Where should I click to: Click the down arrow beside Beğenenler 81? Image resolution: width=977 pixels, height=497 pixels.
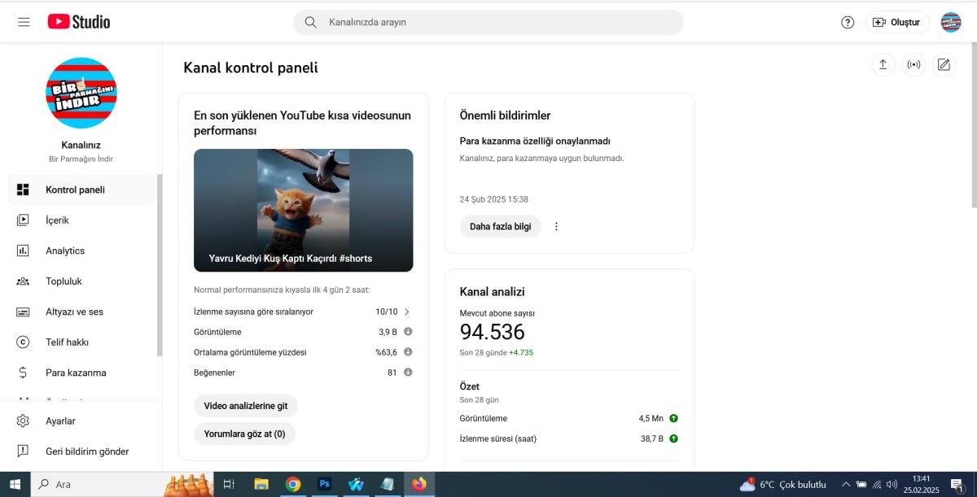coord(408,373)
